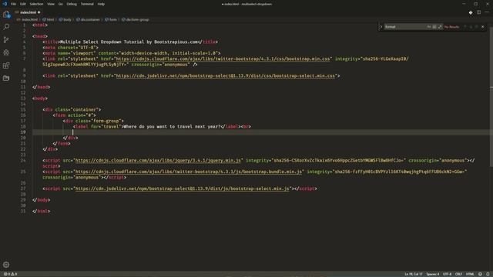Click the viewport meta tag on line 6
The height and width of the screenshot is (277, 493).
point(132,53)
